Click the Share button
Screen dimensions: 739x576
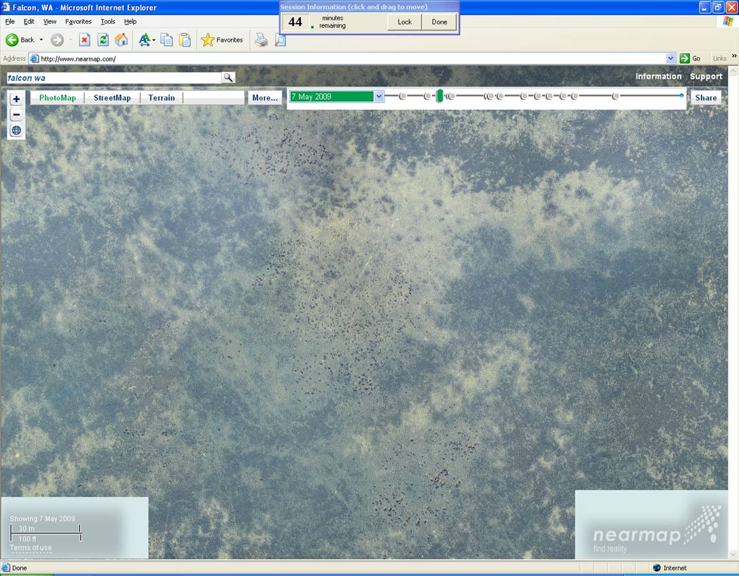click(x=706, y=98)
